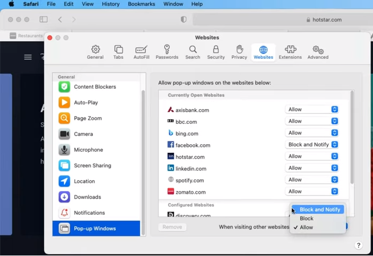Open the hamburger menu on hotstar page
Screen dimensions: 373x256
(28, 57)
